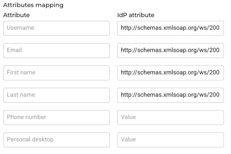The height and width of the screenshot is (154, 231).
Task: Click the 'Value' placeholder text in Phone number row
Action: [128, 117]
